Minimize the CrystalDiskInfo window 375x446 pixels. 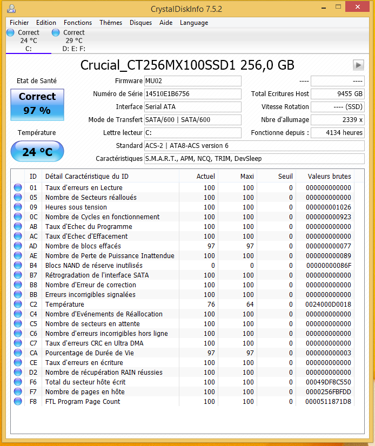(324, 8)
